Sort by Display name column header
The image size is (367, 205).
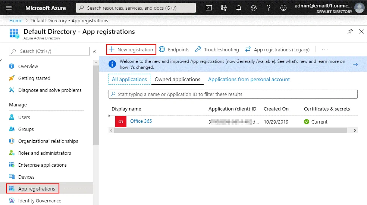126,109
